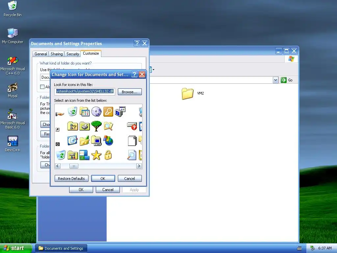
Task: Choose the folder with control panel window icon
Action: (x=85, y=112)
